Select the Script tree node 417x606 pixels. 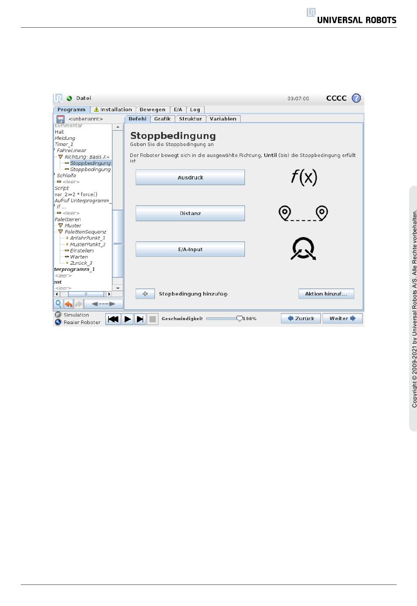[x=62, y=188]
